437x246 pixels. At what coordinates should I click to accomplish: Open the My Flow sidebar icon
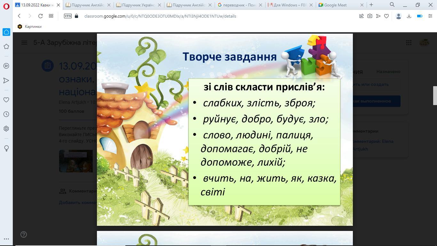point(6,80)
